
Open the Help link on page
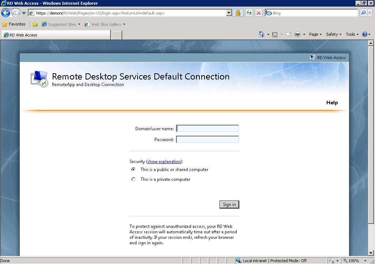pos(332,102)
